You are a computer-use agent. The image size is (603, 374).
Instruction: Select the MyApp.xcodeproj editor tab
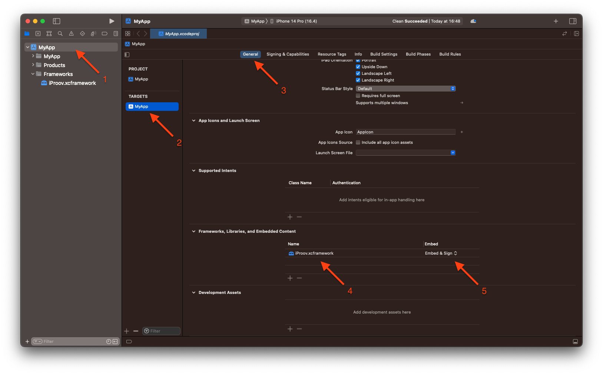pos(179,34)
